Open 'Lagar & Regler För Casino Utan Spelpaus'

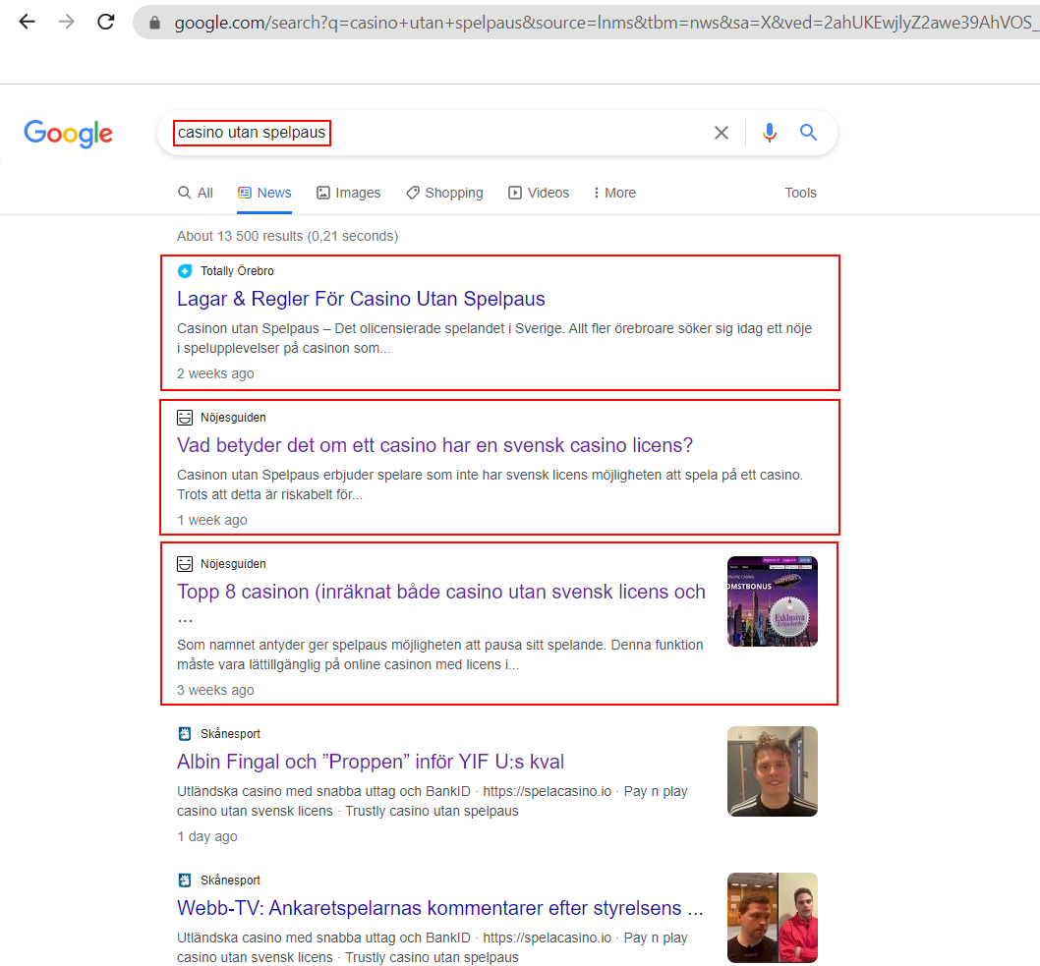[x=361, y=299]
